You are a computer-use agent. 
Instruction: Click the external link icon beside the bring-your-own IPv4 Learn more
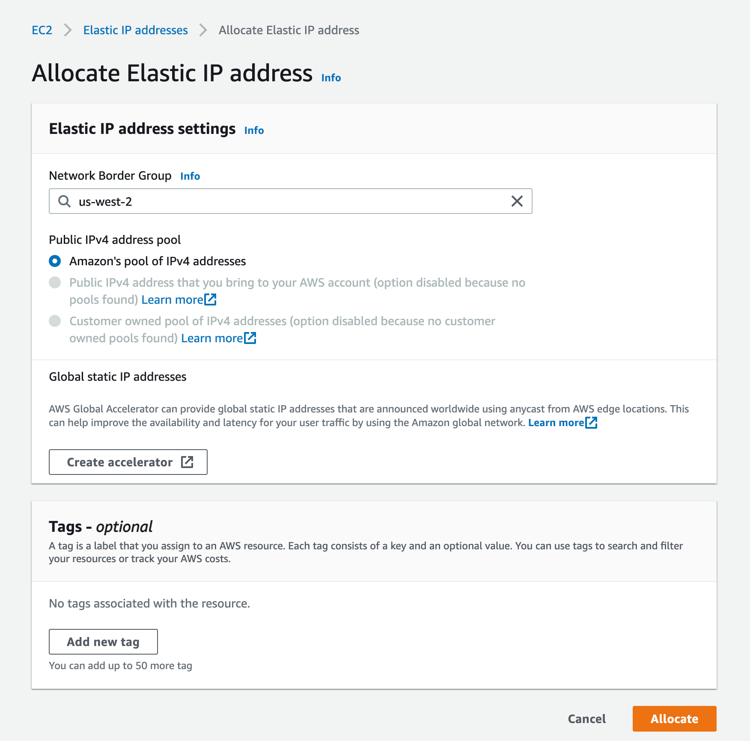click(210, 299)
